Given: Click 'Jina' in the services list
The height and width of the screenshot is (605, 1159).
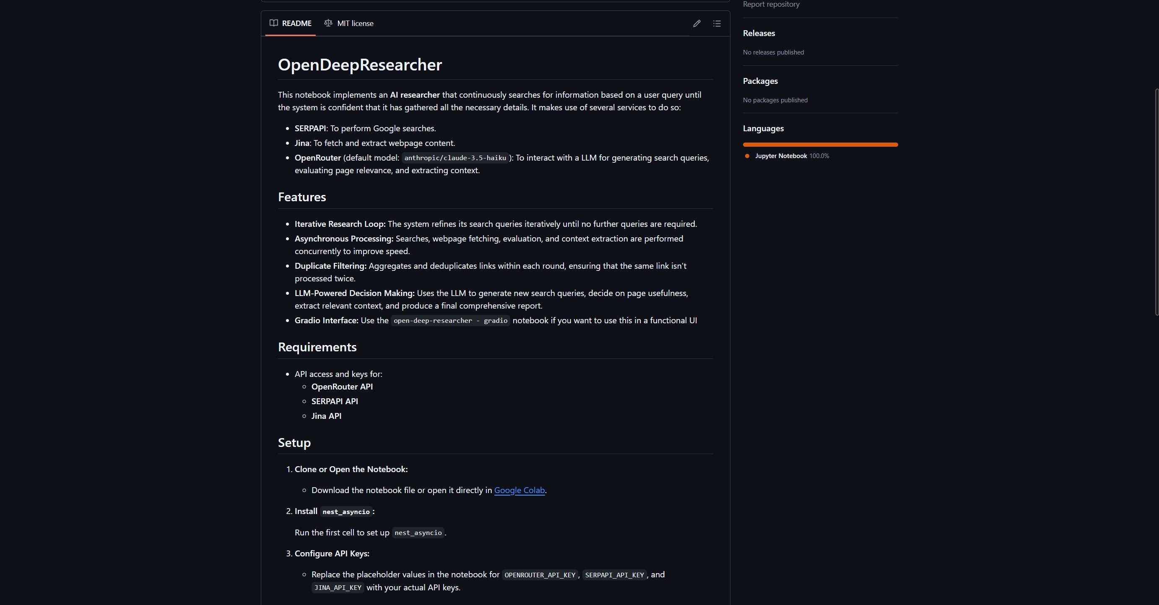Looking at the screenshot, I should pyautogui.click(x=302, y=143).
